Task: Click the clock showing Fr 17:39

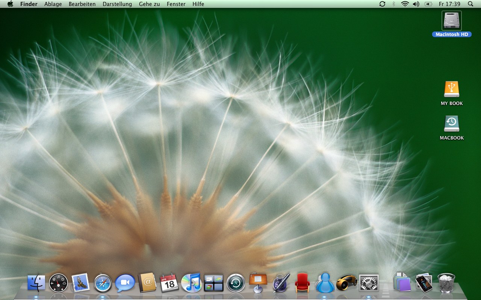Action: [449, 4]
